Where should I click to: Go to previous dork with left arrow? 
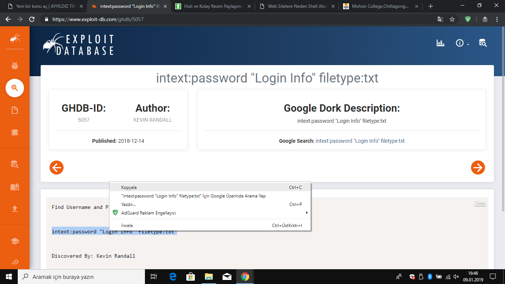pyautogui.click(x=57, y=168)
